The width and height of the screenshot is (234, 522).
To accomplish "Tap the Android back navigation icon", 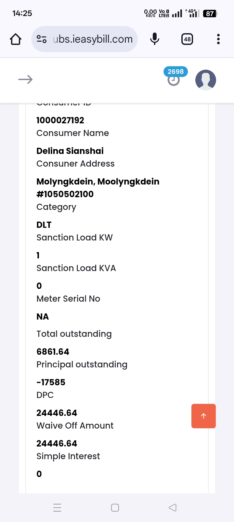I will 173,508.
